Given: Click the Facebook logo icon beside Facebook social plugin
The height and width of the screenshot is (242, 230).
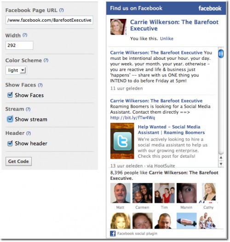Looking at the screenshot, I should pyautogui.click(x=113, y=234).
